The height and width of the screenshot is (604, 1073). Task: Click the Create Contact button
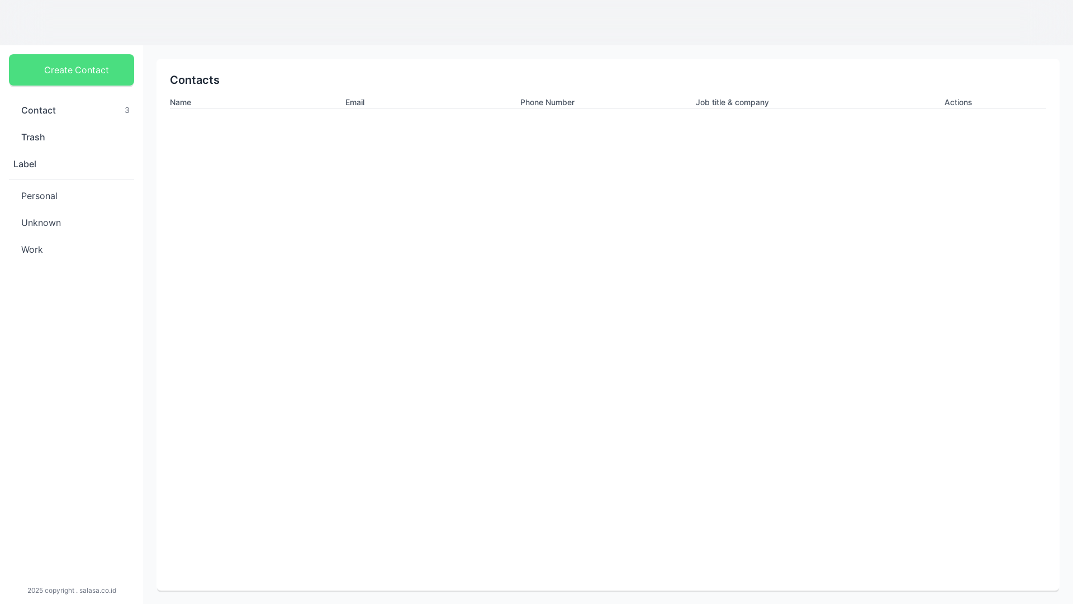72,70
